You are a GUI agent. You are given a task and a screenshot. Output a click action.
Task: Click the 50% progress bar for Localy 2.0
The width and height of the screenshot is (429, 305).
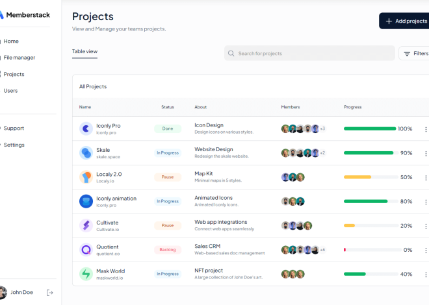click(371, 177)
